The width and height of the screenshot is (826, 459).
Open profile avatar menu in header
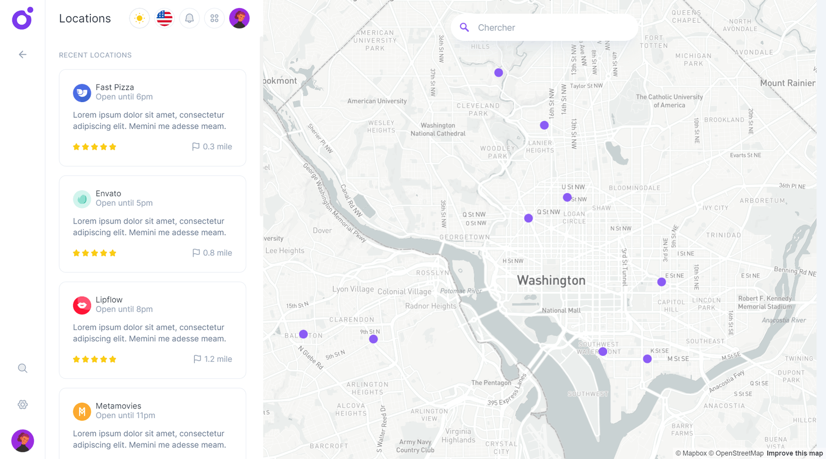[239, 18]
